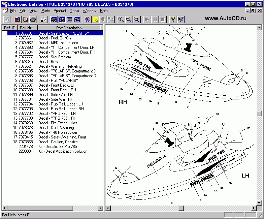Image resolution: width=264 pixels, height=219 pixels.
Task: Click the document icon left of File
Action: (x=5, y=11)
